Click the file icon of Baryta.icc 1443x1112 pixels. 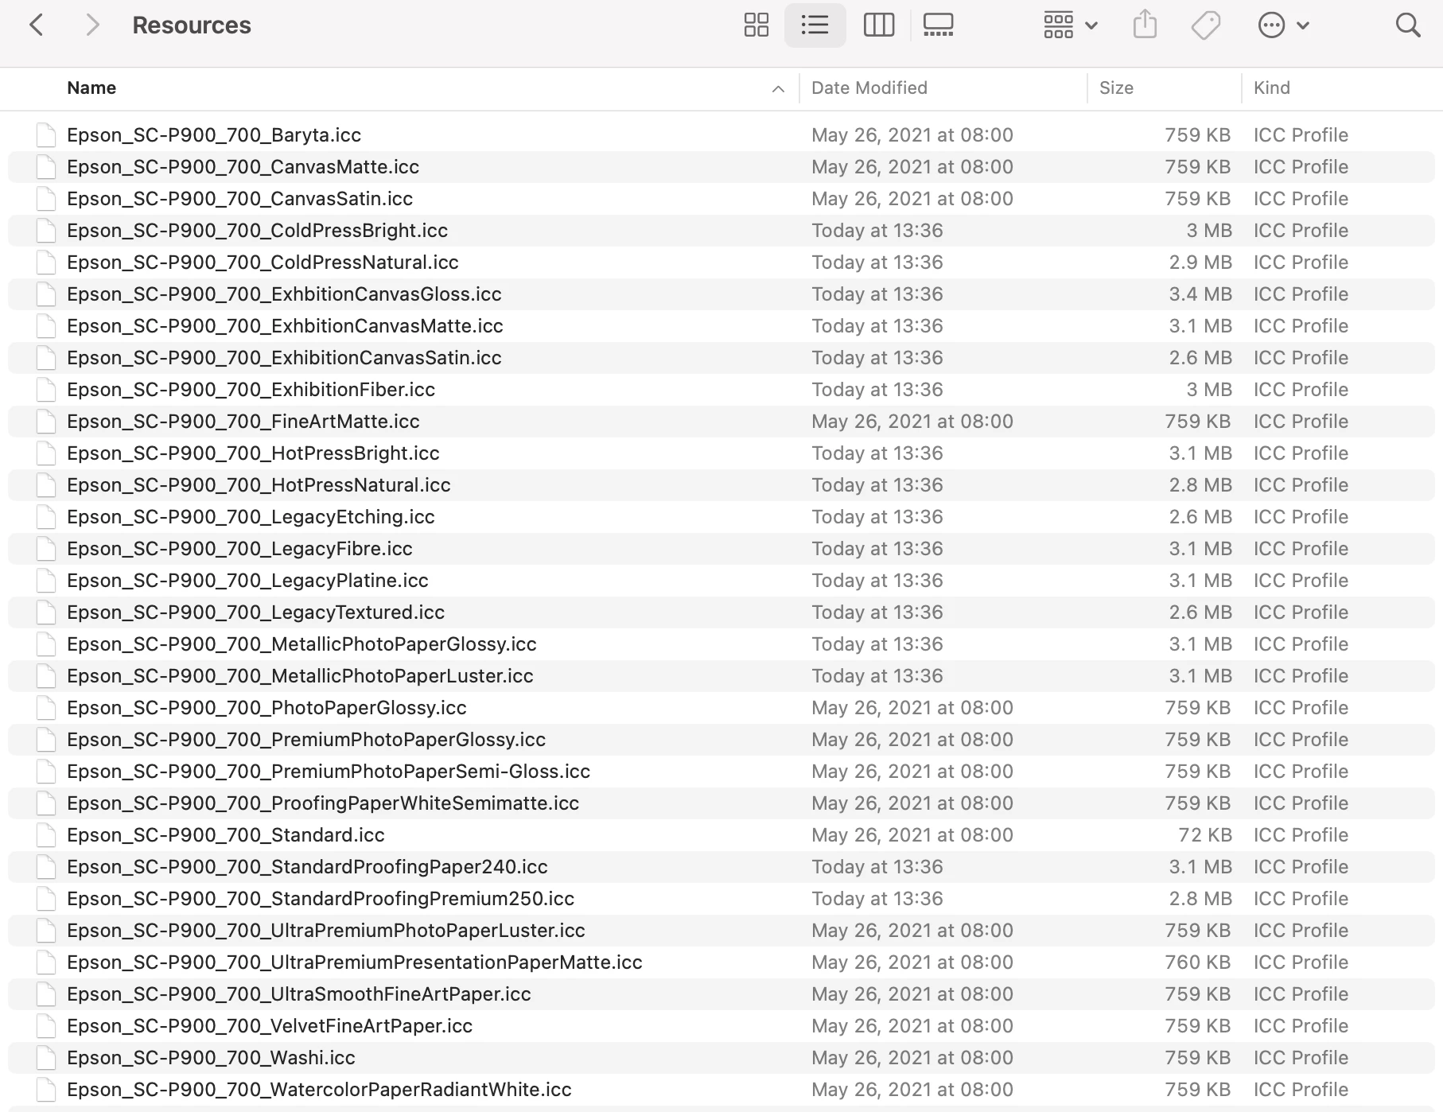tap(46, 135)
